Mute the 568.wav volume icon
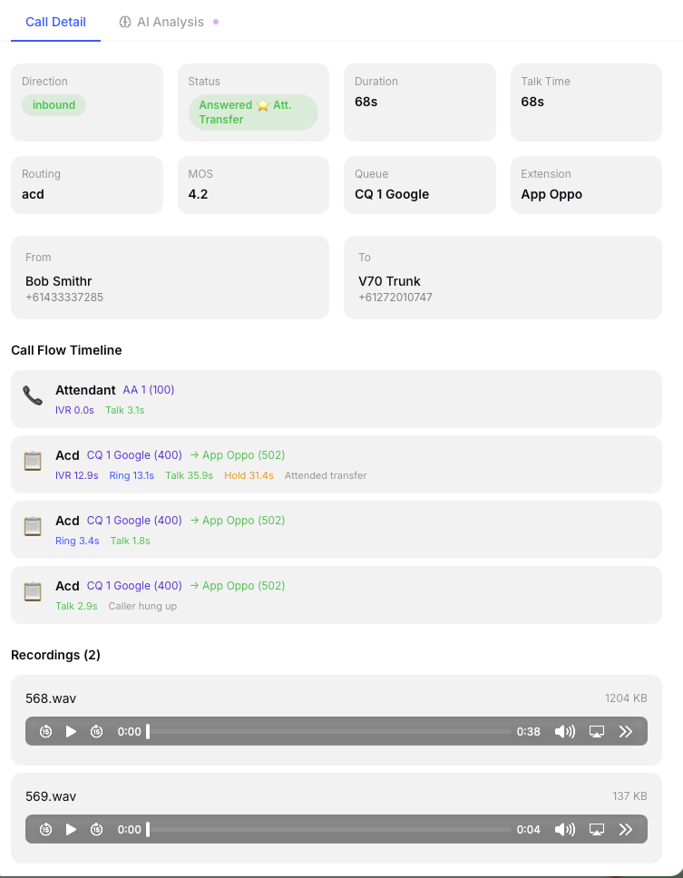 click(565, 731)
